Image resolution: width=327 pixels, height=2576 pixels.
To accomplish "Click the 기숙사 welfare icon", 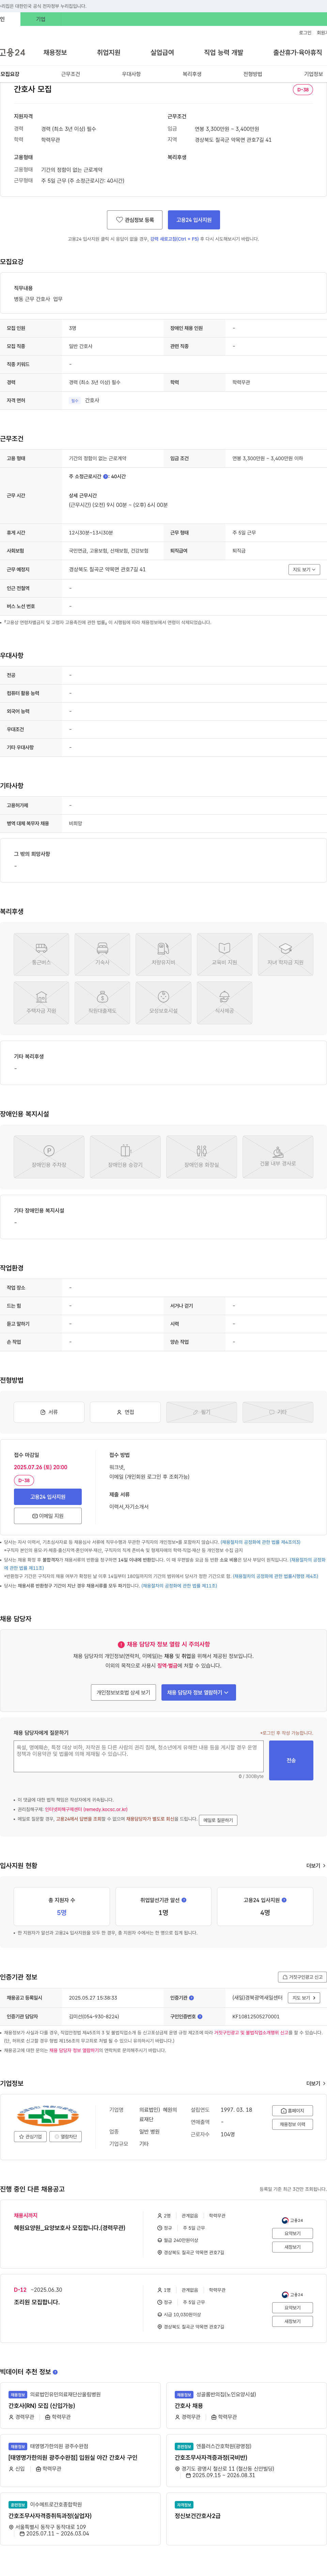I will (x=102, y=954).
